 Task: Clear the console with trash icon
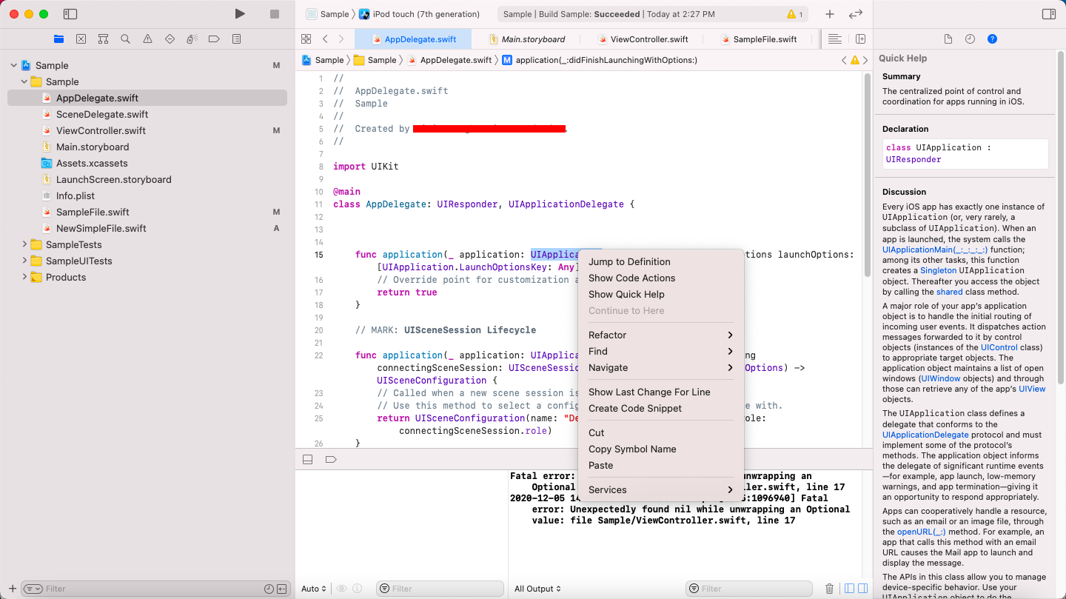[x=829, y=589]
